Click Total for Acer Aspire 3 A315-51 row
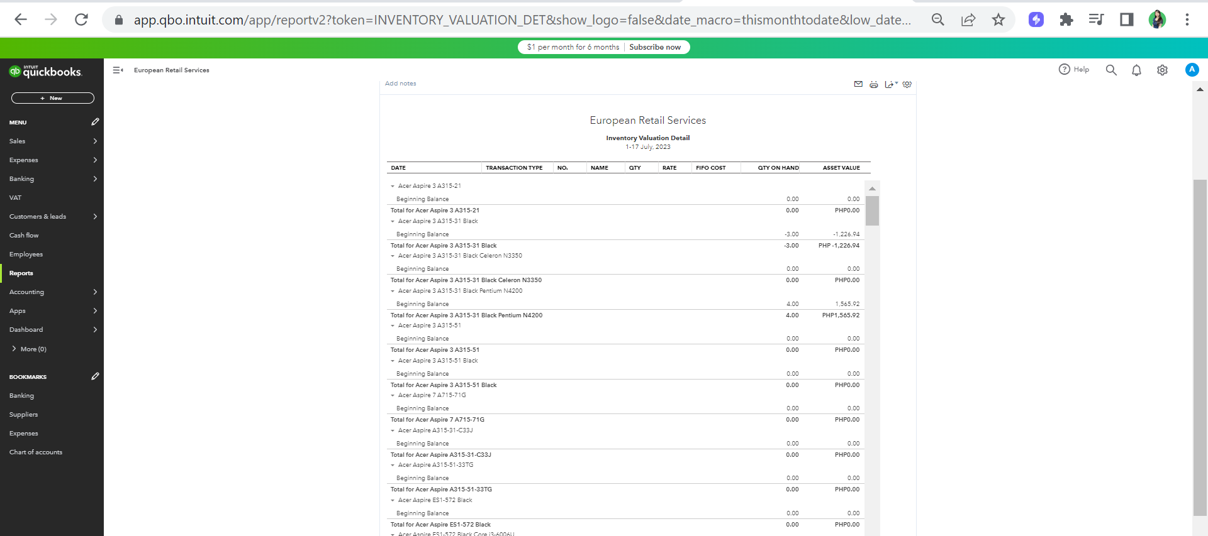1208x536 pixels. pyautogui.click(x=625, y=350)
